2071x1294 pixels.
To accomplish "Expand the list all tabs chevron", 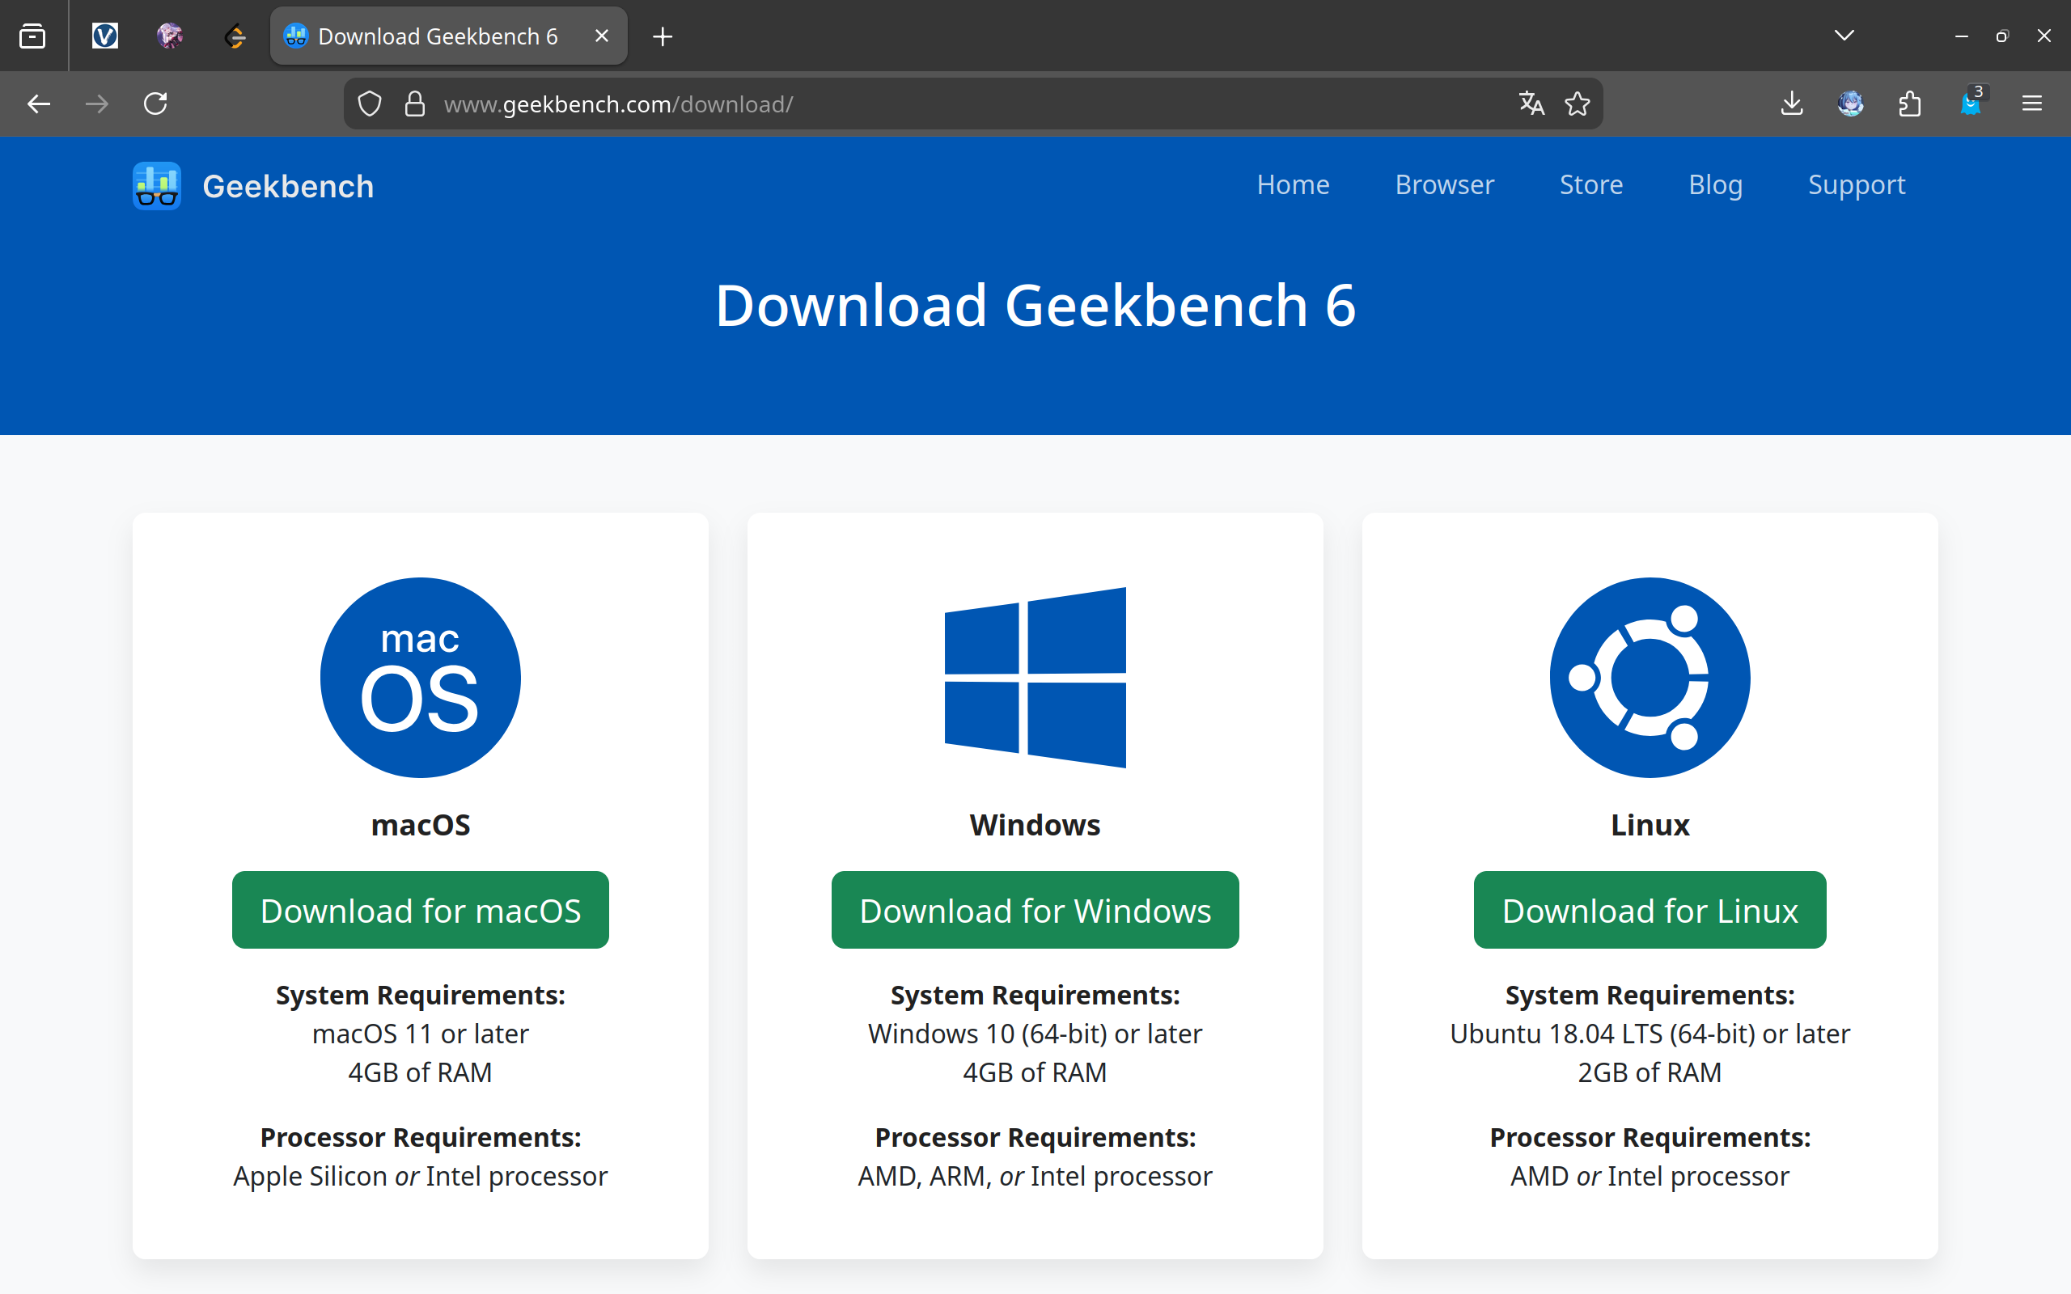I will [1844, 36].
